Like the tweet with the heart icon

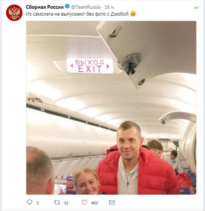pyautogui.click(x=84, y=202)
